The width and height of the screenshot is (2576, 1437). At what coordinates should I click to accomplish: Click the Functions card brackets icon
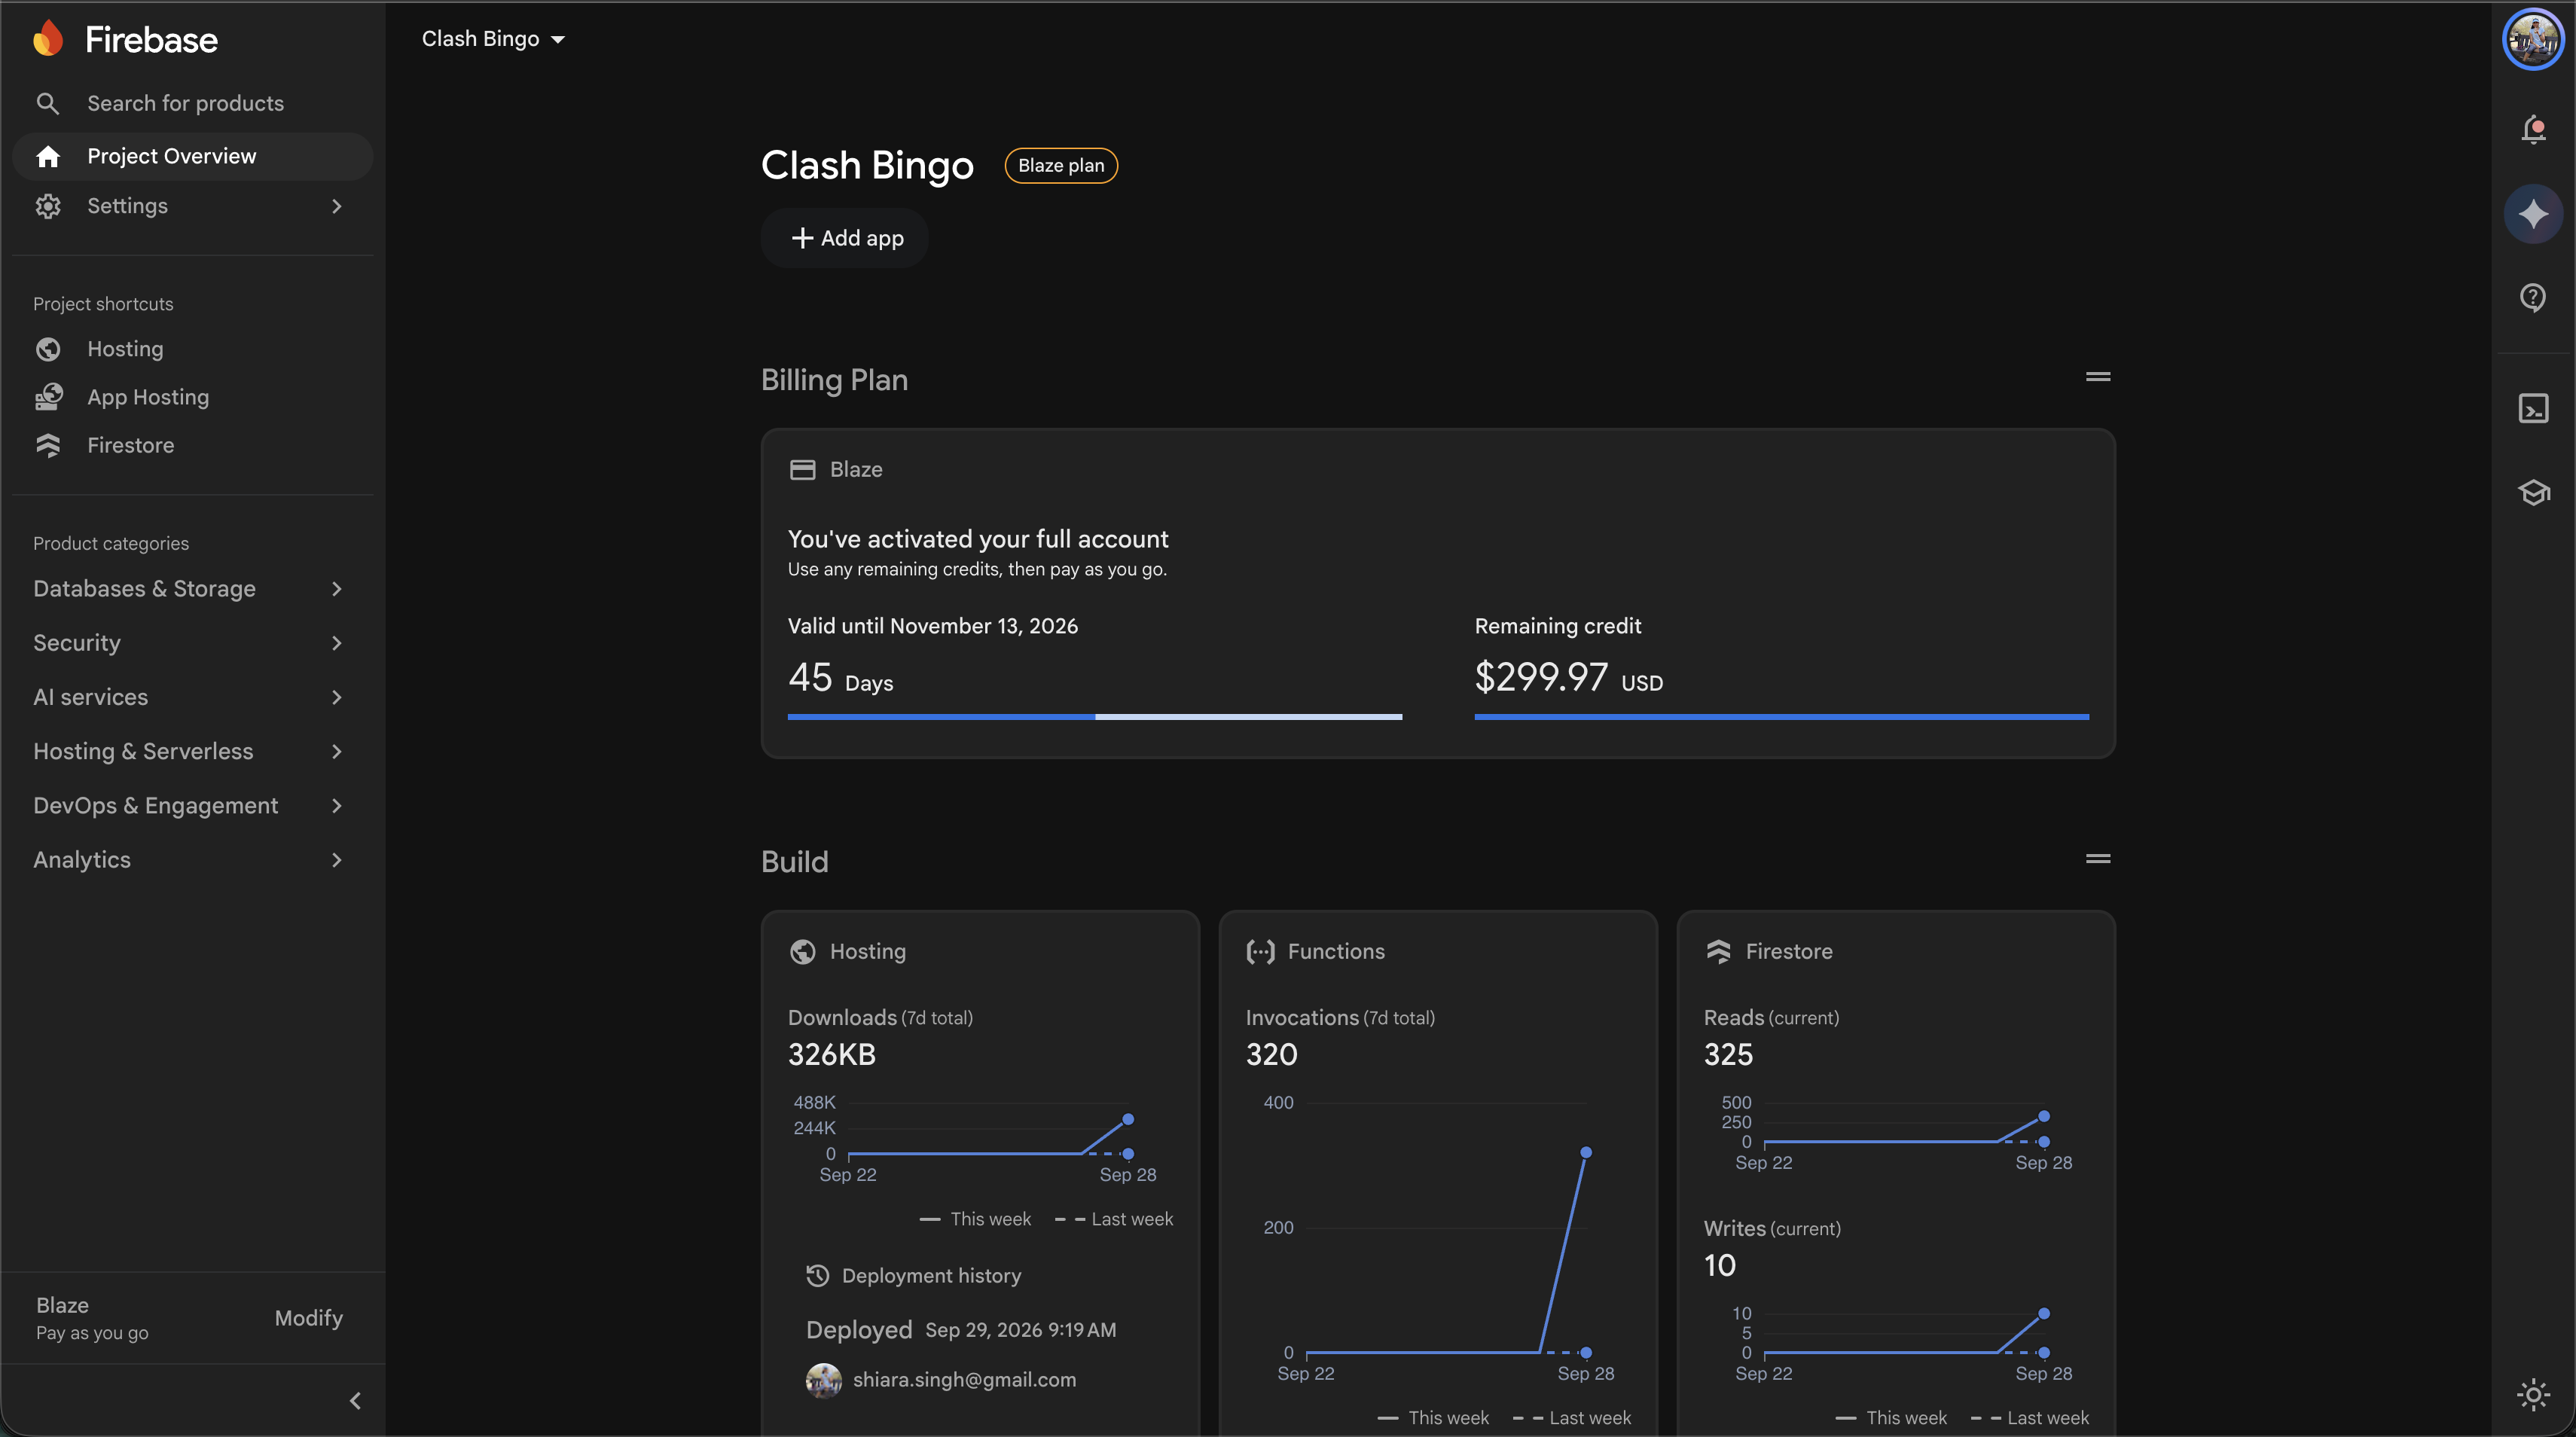1260,951
